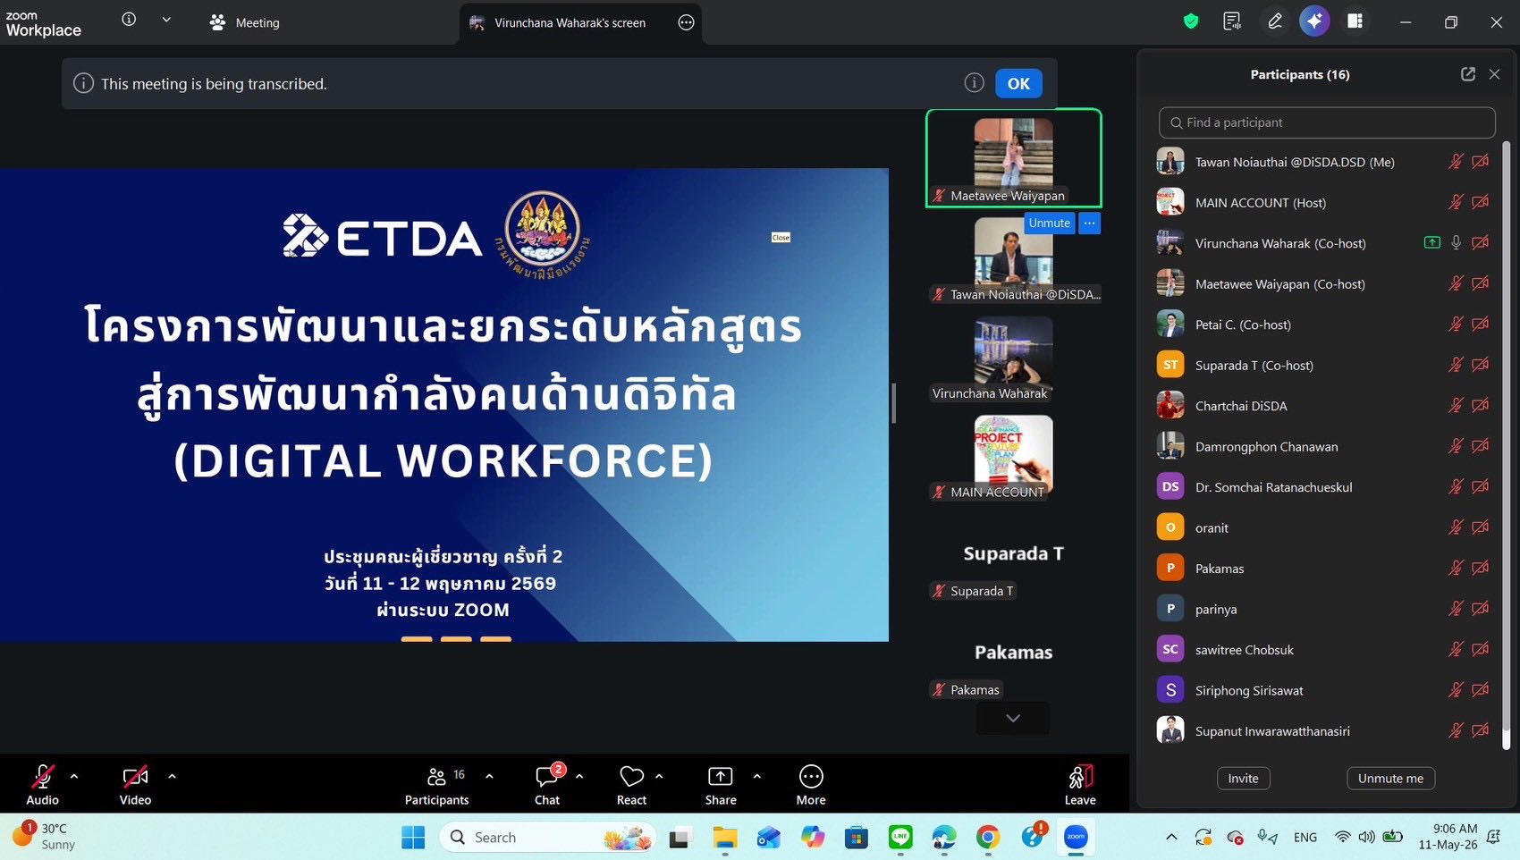Click info icon next to OK button
The width and height of the screenshot is (1520, 860).
point(975,83)
